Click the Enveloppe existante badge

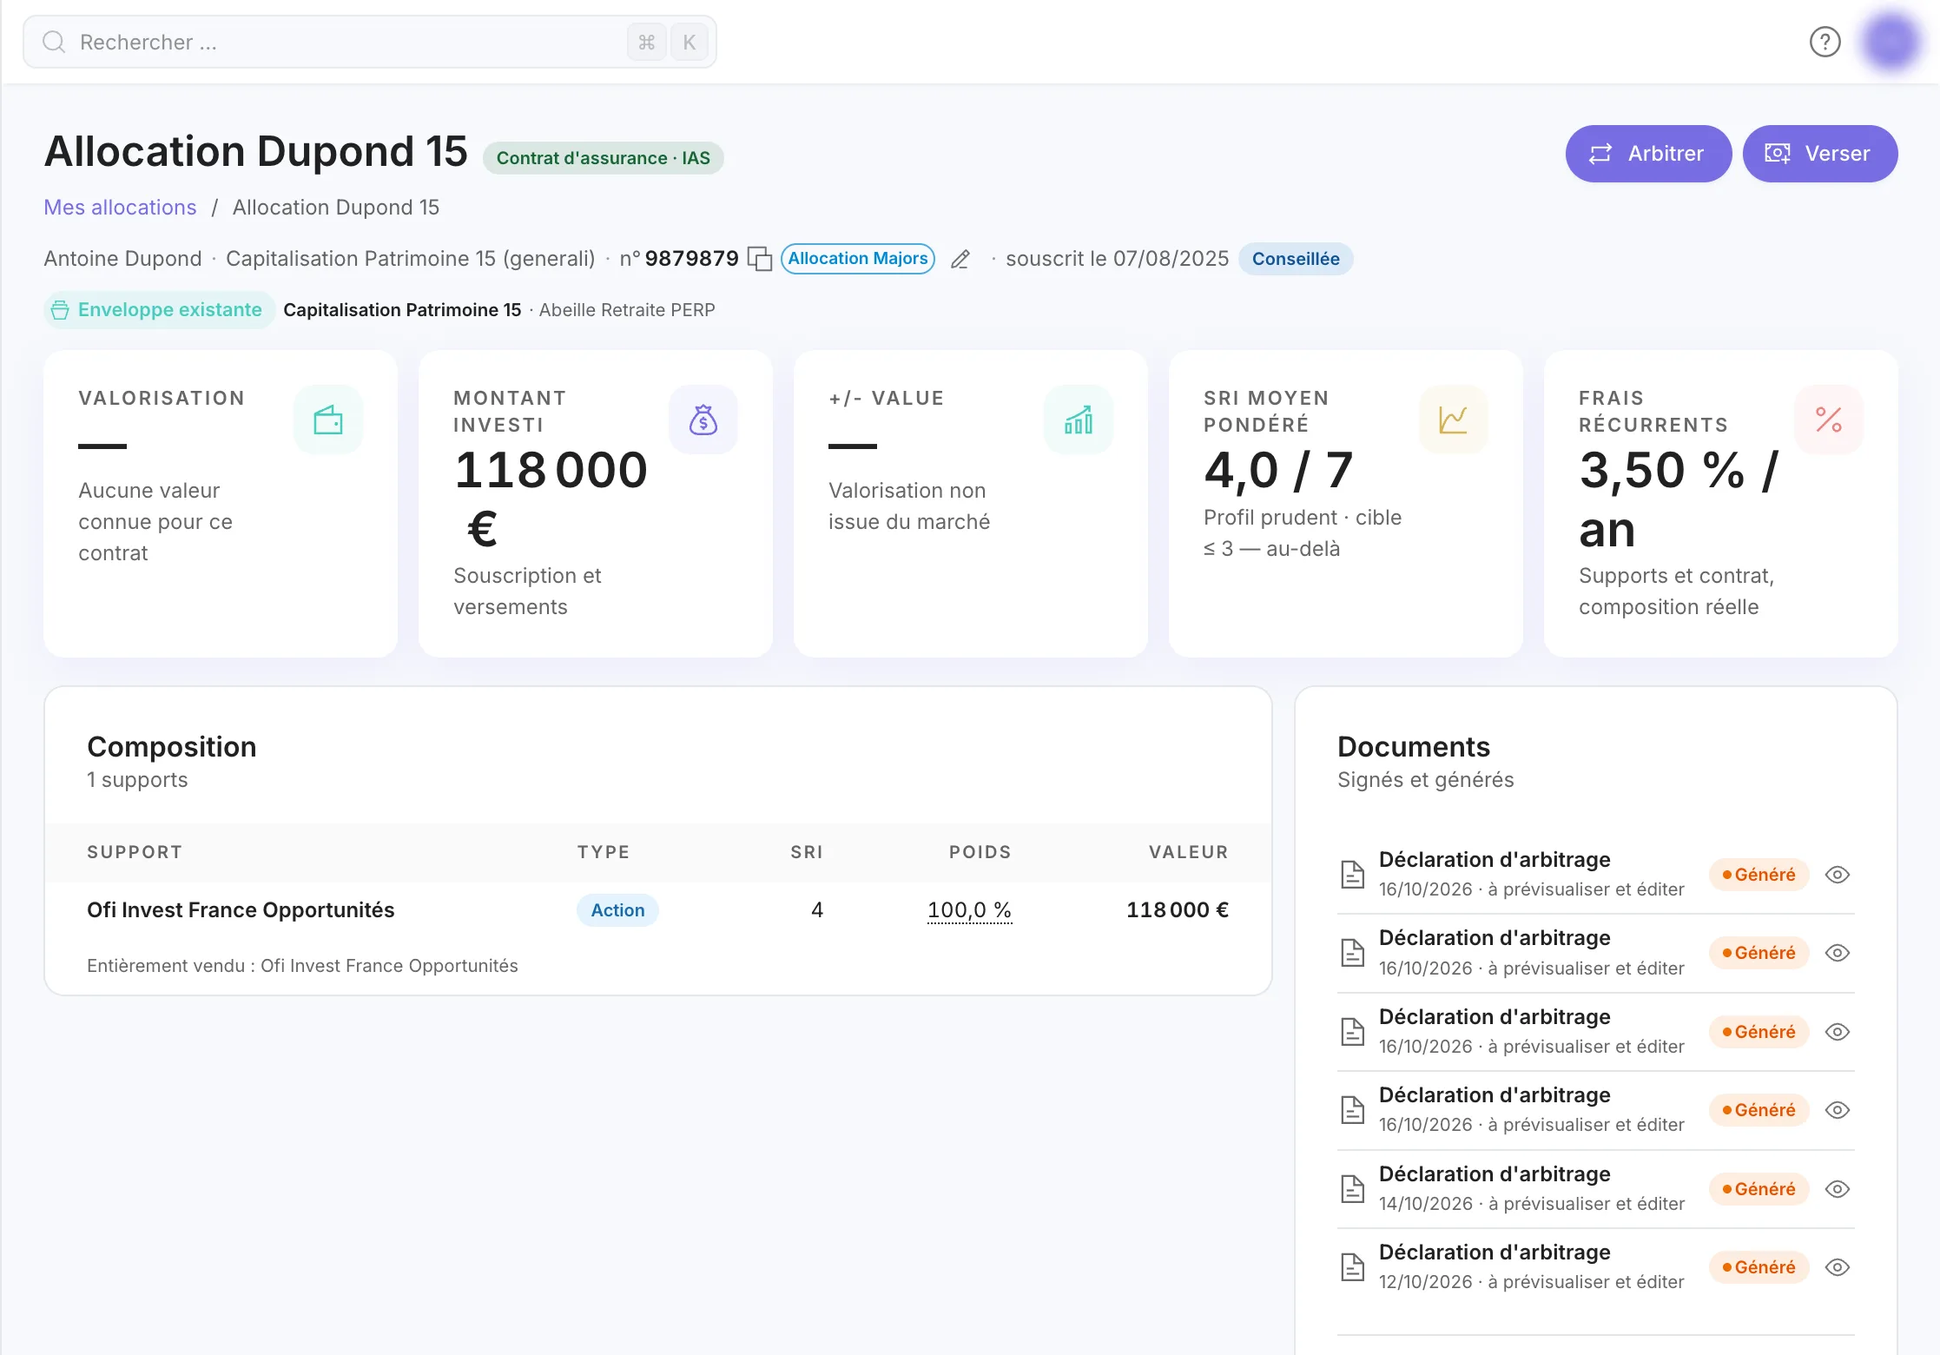pyautogui.click(x=159, y=310)
